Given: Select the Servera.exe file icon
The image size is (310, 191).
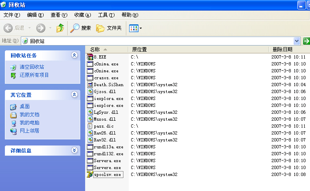Looking at the screenshot, I should (90, 161).
